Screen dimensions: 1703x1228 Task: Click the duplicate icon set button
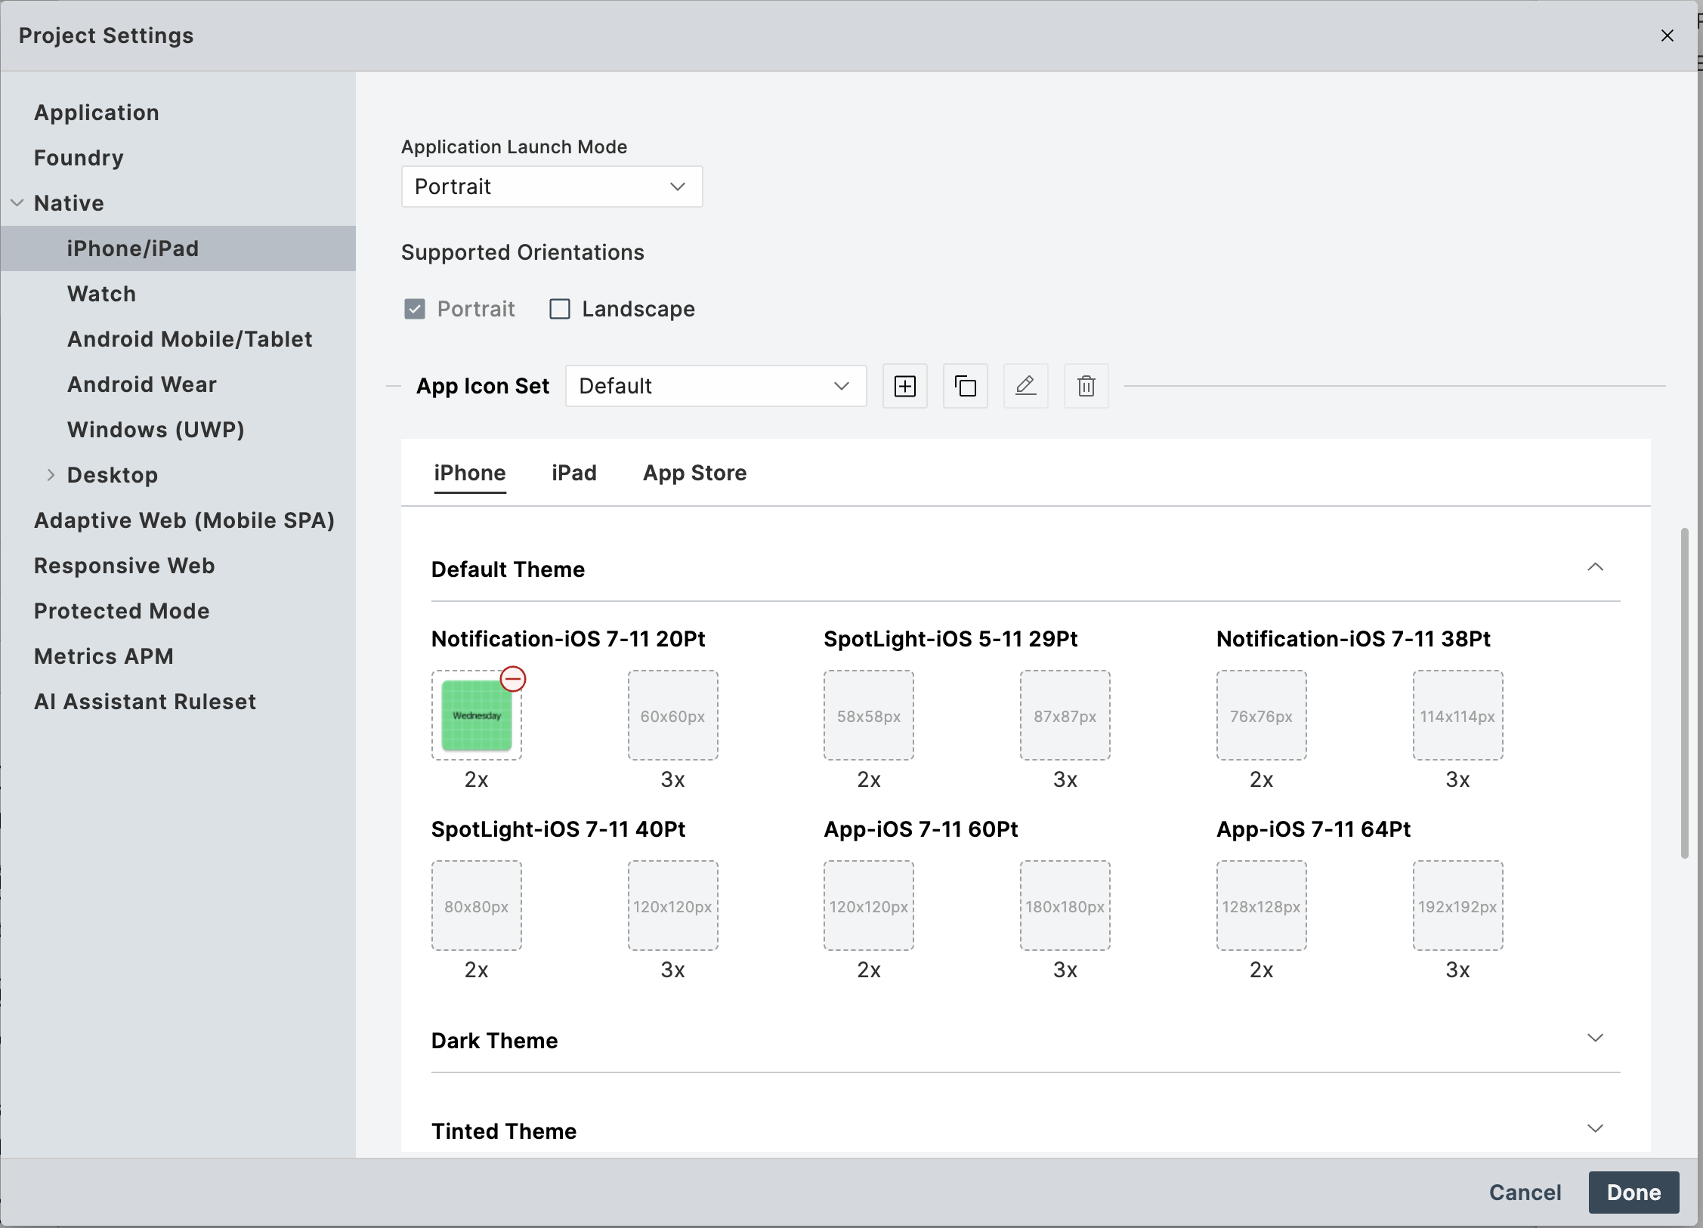965,386
